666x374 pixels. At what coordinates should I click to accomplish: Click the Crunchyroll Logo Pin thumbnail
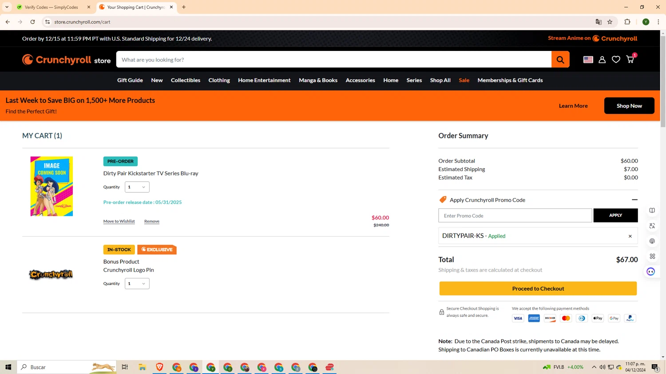tap(51, 275)
